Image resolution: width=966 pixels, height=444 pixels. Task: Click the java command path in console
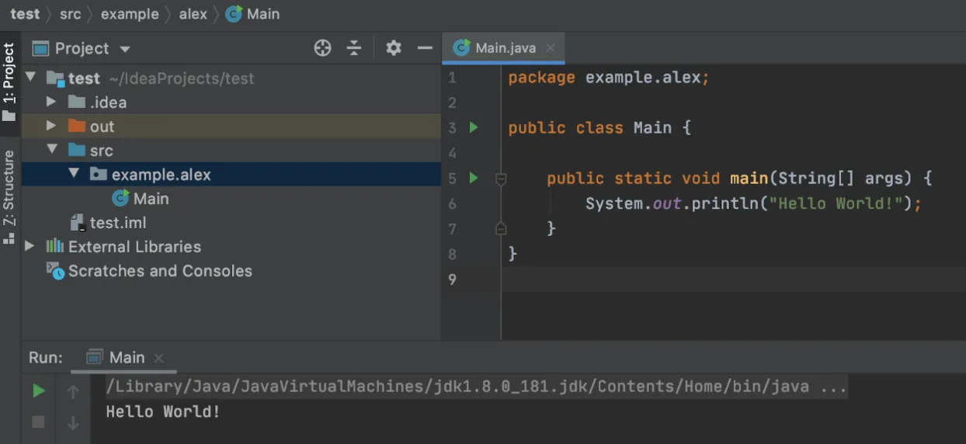[476, 387]
